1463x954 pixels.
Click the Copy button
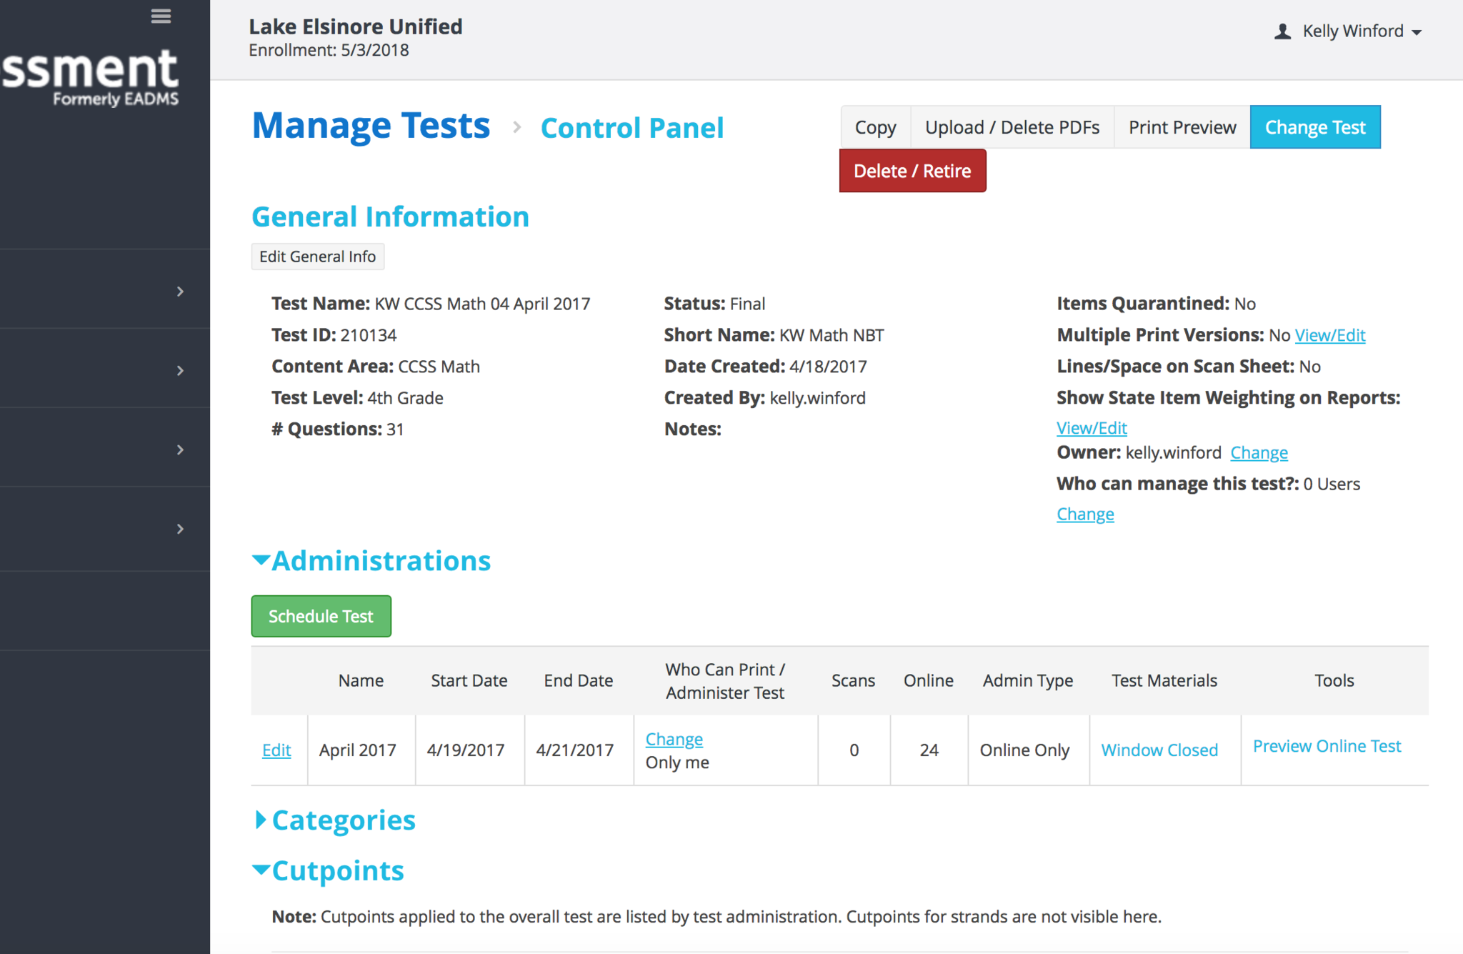(x=875, y=127)
